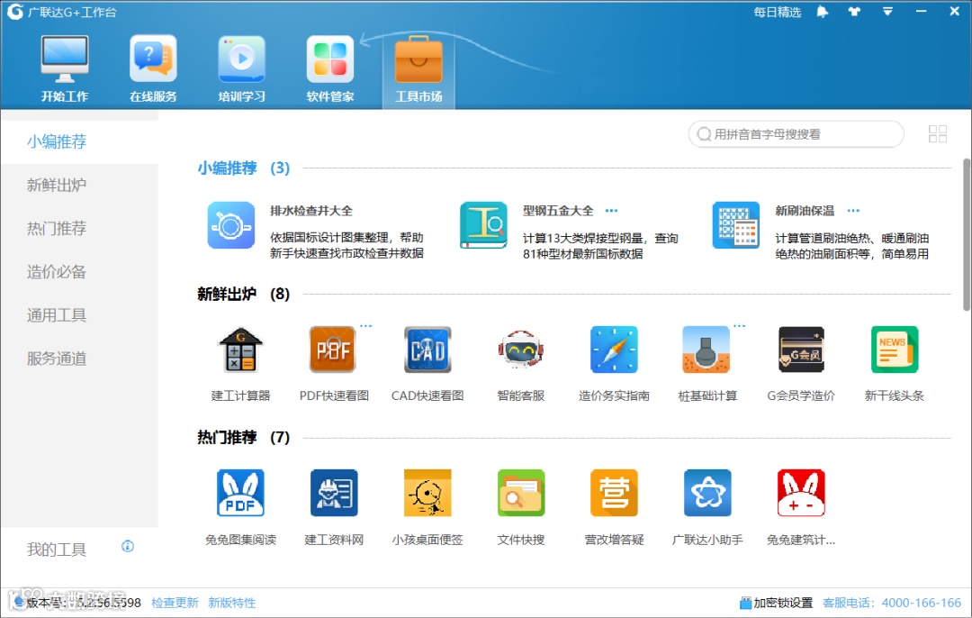Launch 建工计算器 calculator icon
Image resolution: width=972 pixels, height=618 pixels.
[240, 350]
